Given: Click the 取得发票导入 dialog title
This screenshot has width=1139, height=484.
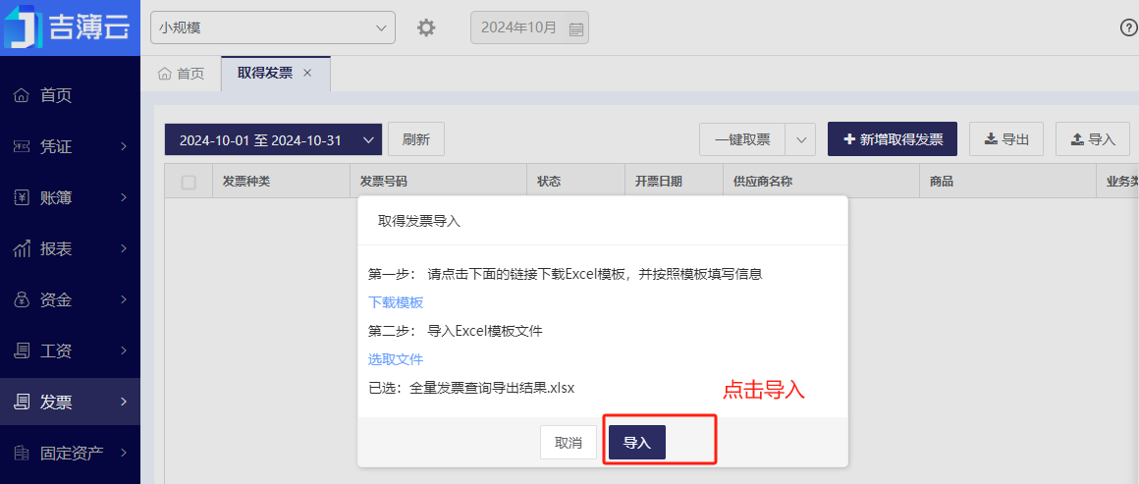Looking at the screenshot, I should pyautogui.click(x=419, y=222).
